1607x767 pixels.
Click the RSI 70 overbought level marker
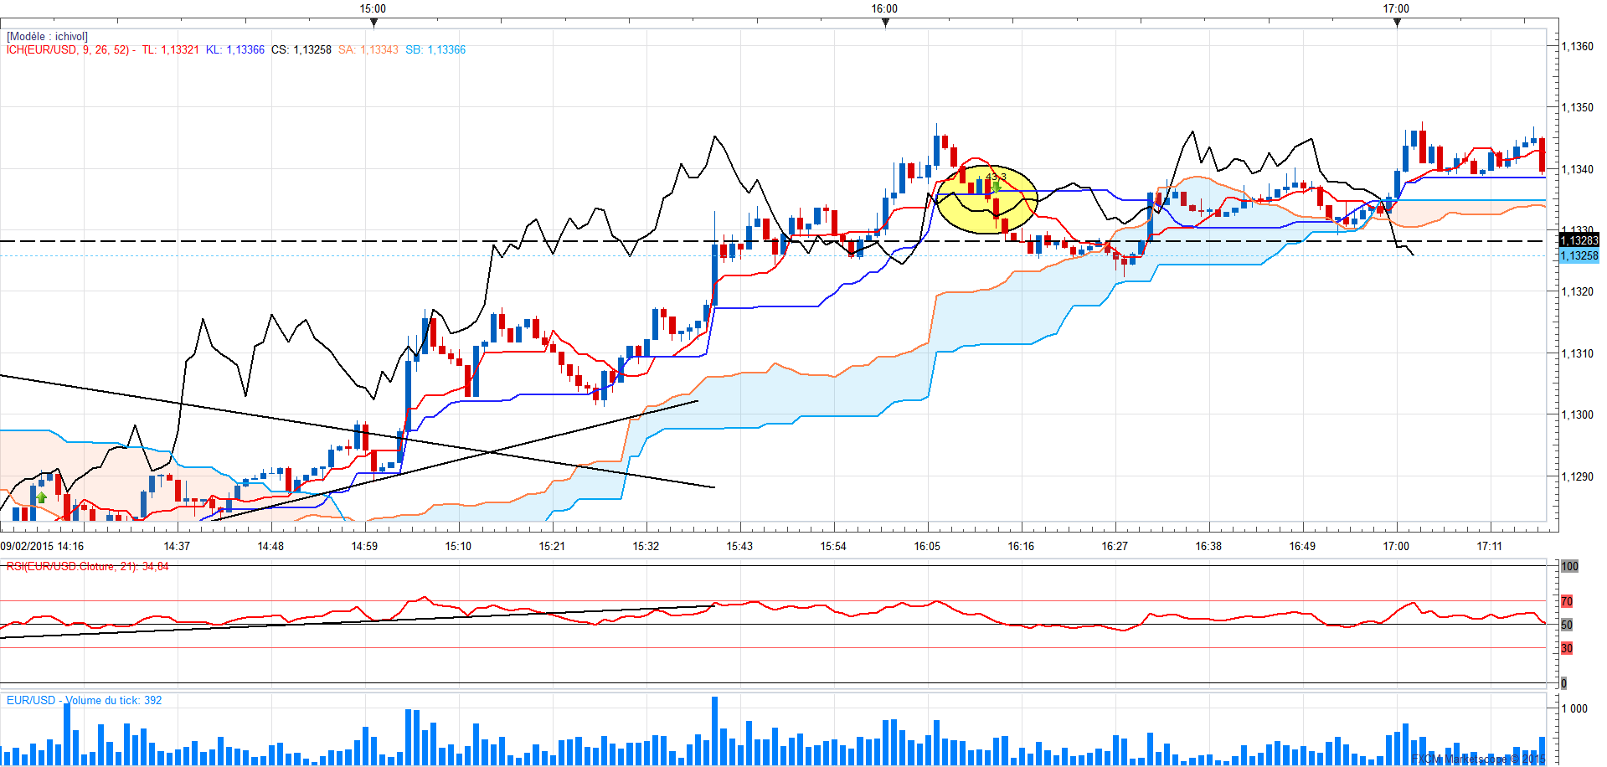coord(1567,601)
